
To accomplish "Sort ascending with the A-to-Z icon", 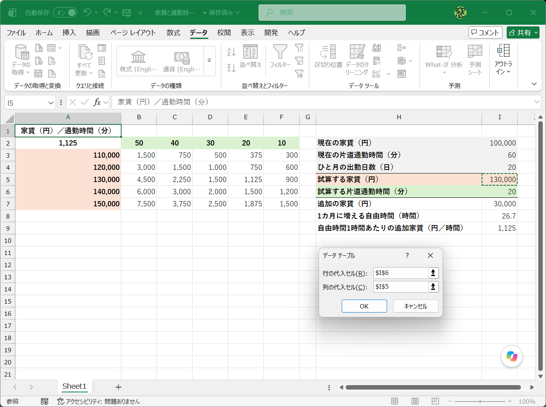I will click(x=231, y=51).
